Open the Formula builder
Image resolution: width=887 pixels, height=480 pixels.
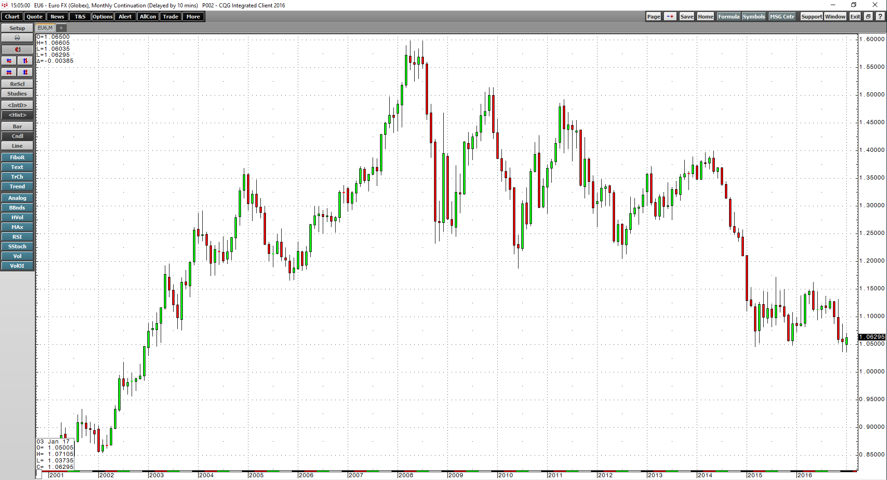729,17
